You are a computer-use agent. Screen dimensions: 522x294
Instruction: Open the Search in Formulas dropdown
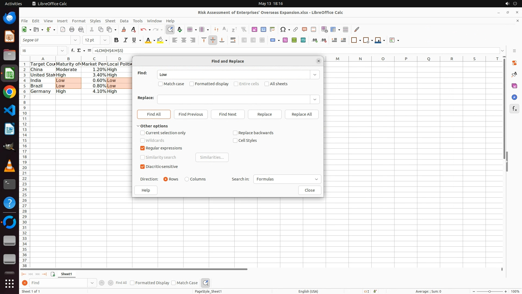pyautogui.click(x=287, y=179)
